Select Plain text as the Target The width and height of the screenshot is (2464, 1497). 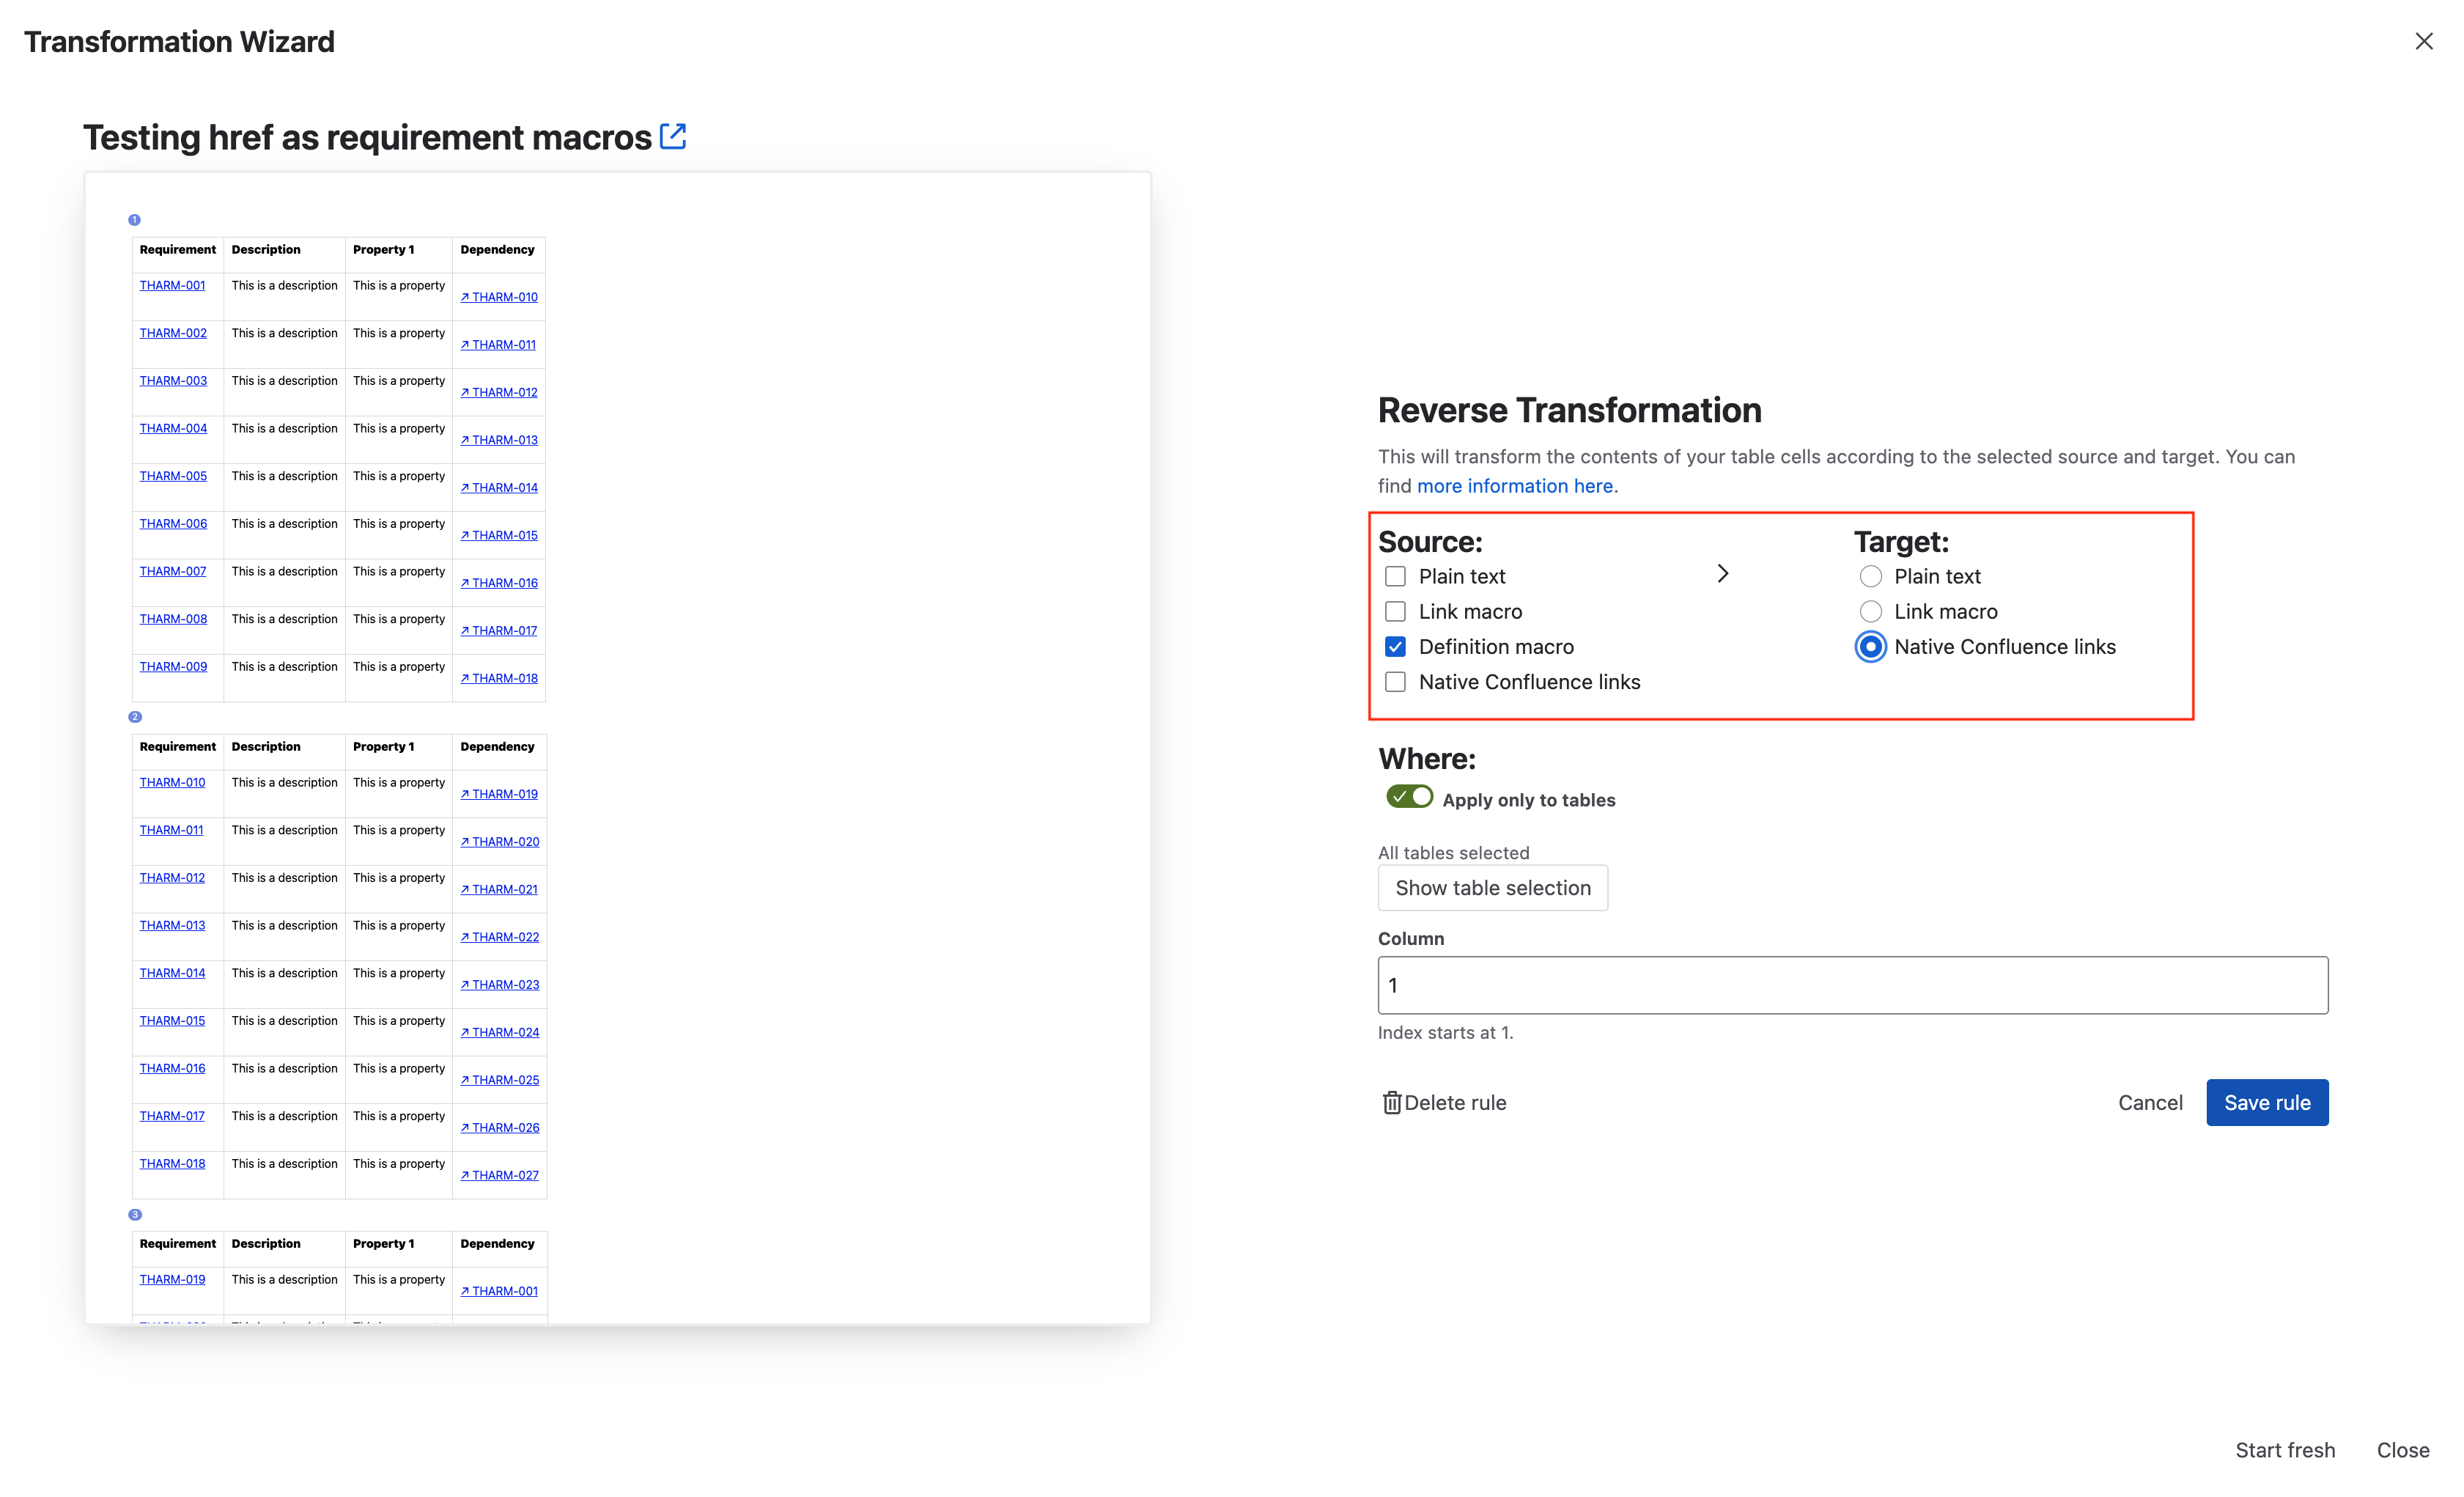1871,576
